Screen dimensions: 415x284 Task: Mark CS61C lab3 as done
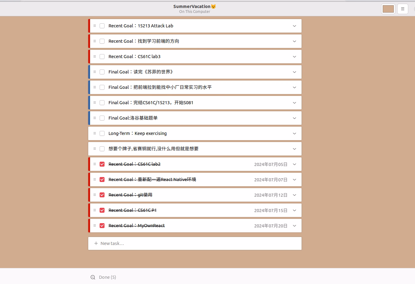coord(102,57)
